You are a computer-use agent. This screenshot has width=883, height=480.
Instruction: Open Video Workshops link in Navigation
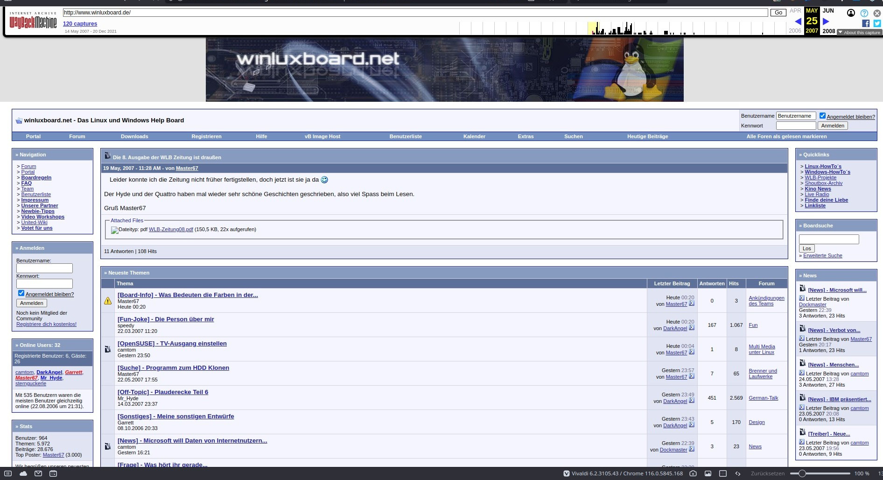[x=42, y=217]
